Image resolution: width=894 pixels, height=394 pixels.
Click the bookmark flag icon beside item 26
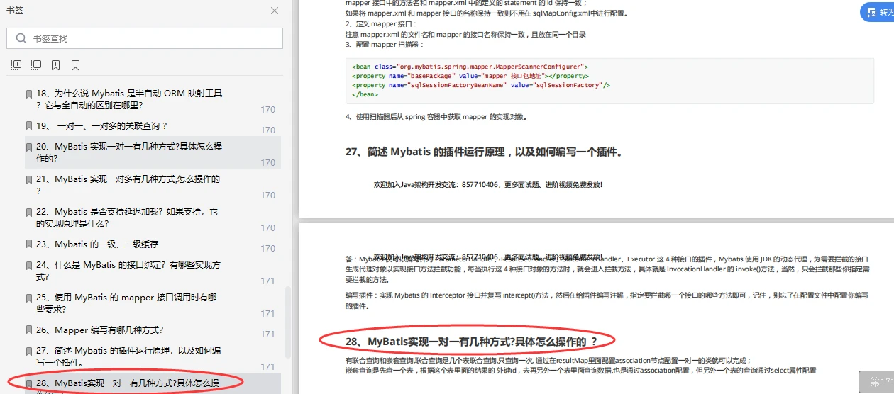[x=29, y=330]
